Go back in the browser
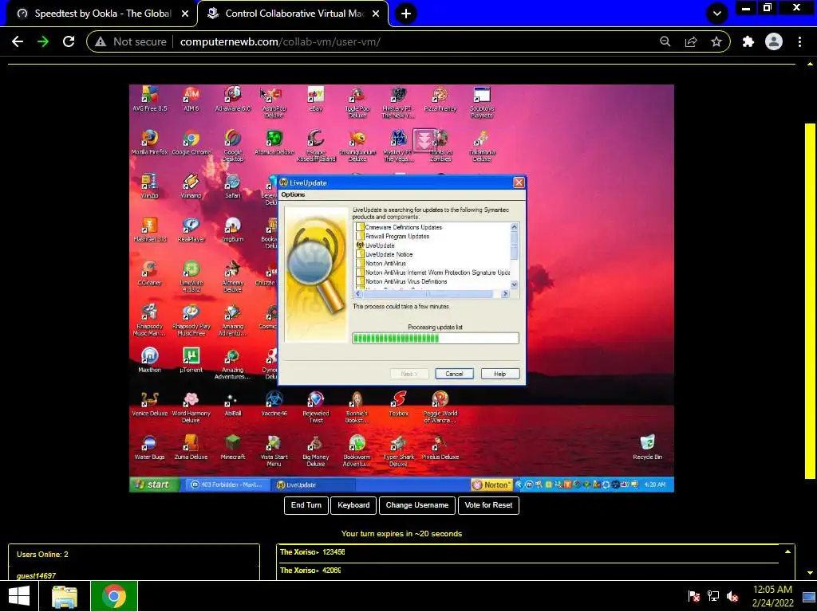Screen dimensions: 817x612 click(x=18, y=41)
